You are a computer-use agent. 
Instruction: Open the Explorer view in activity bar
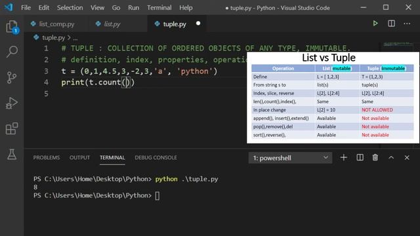12,27
